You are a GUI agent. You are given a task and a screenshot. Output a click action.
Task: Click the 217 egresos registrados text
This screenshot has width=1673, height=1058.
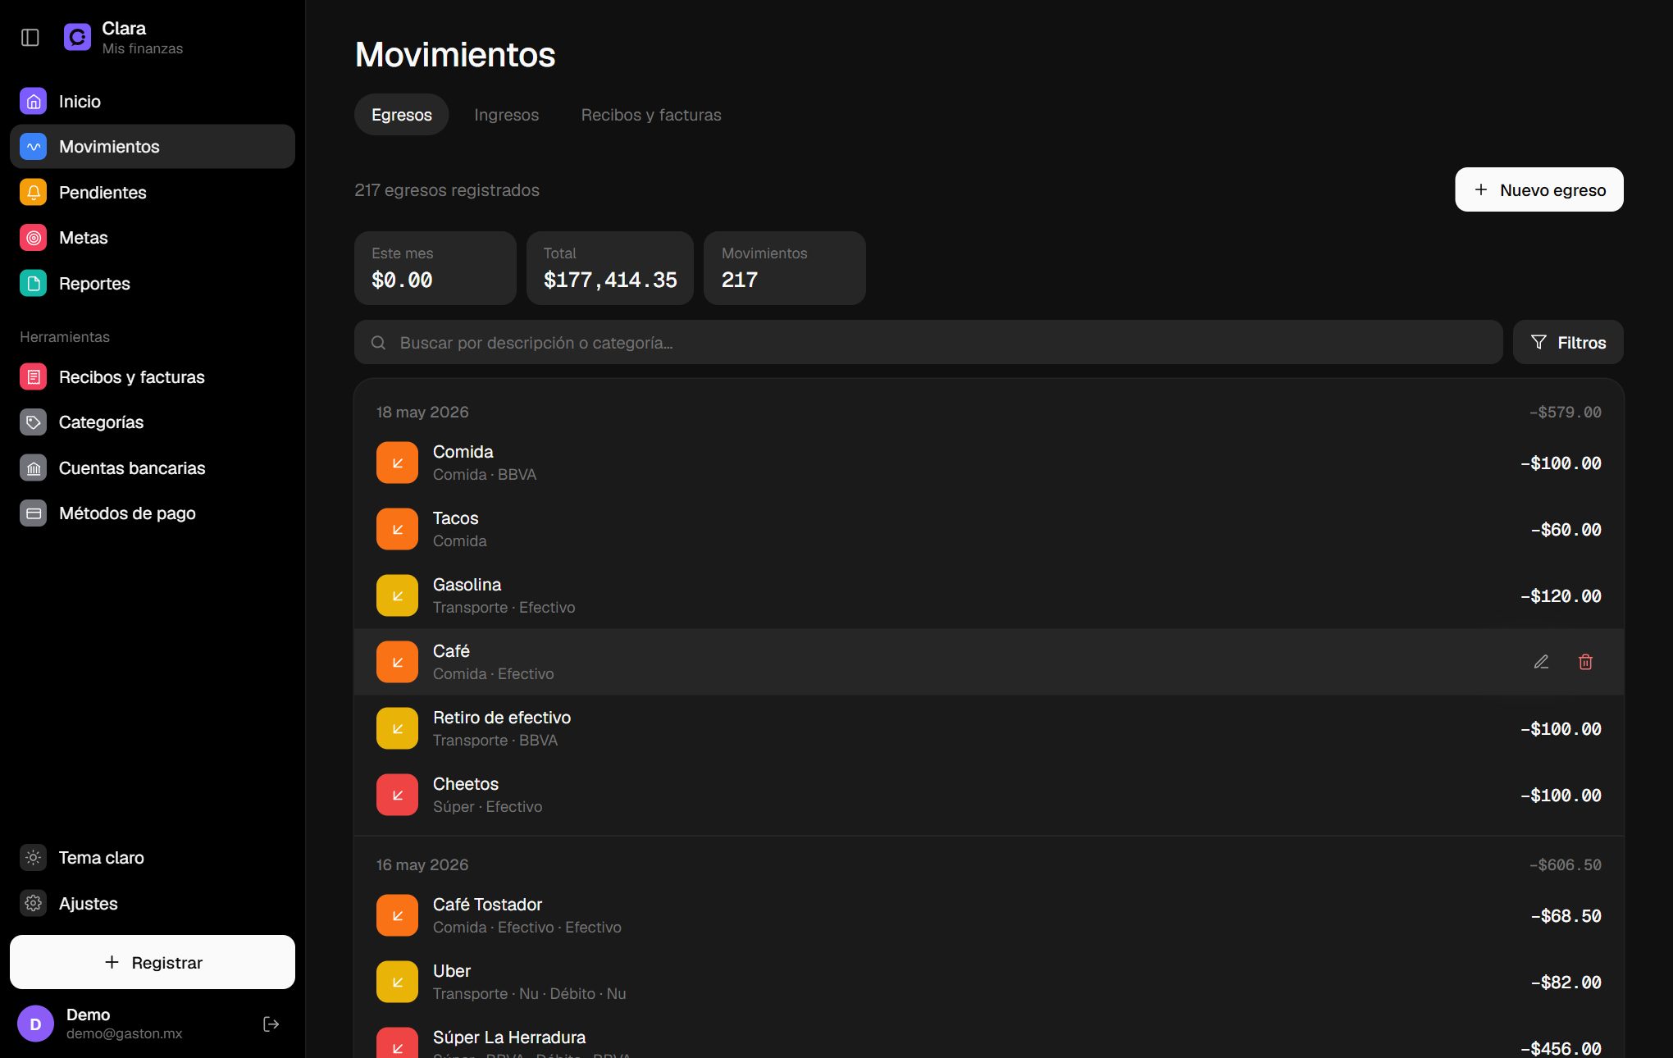click(x=447, y=190)
